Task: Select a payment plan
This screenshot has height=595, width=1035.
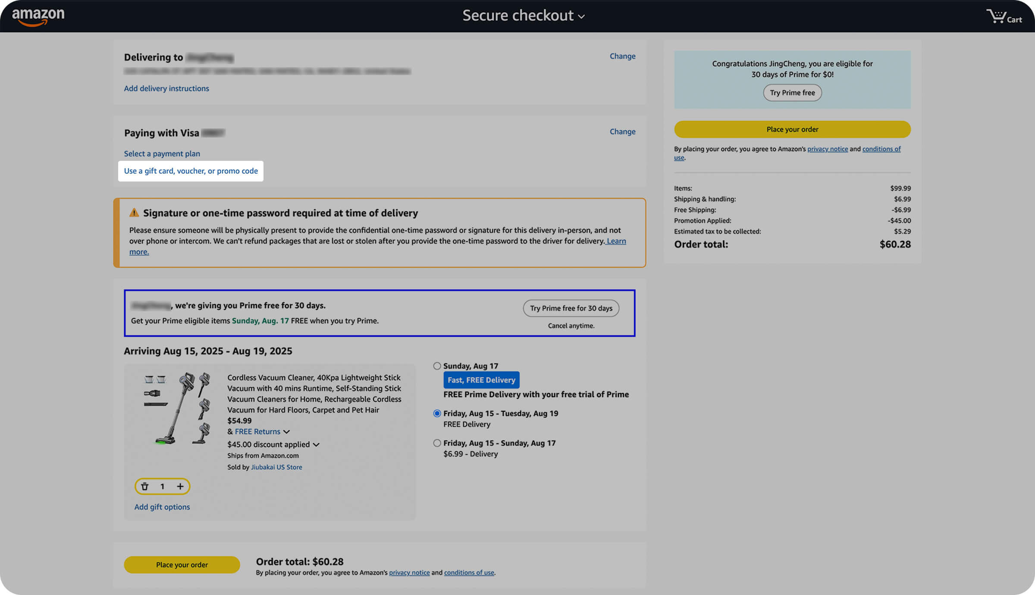Action: click(x=162, y=153)
